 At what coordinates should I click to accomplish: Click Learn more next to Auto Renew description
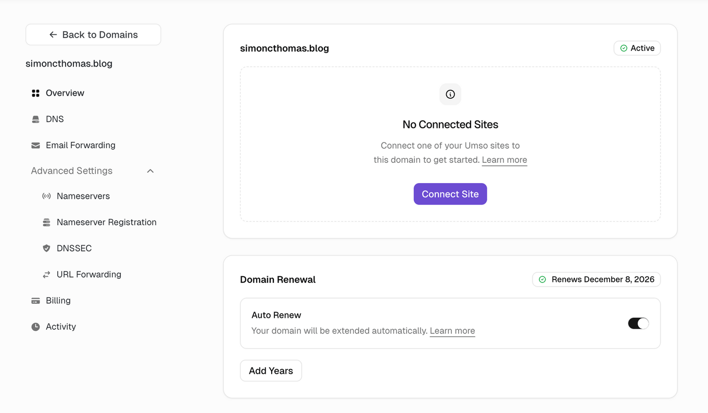click(x=452, y=331)
